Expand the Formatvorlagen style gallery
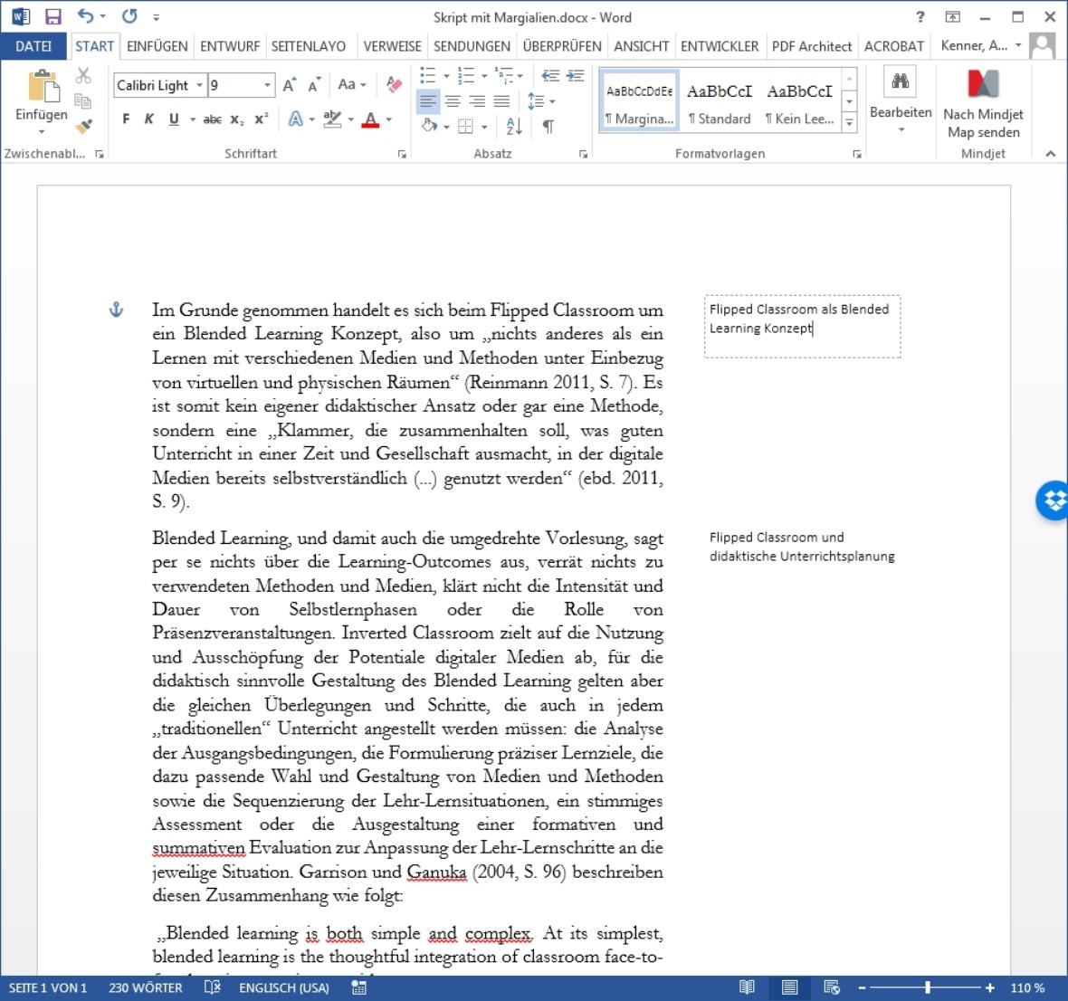 pyautogui.click(x=848, y=120)
